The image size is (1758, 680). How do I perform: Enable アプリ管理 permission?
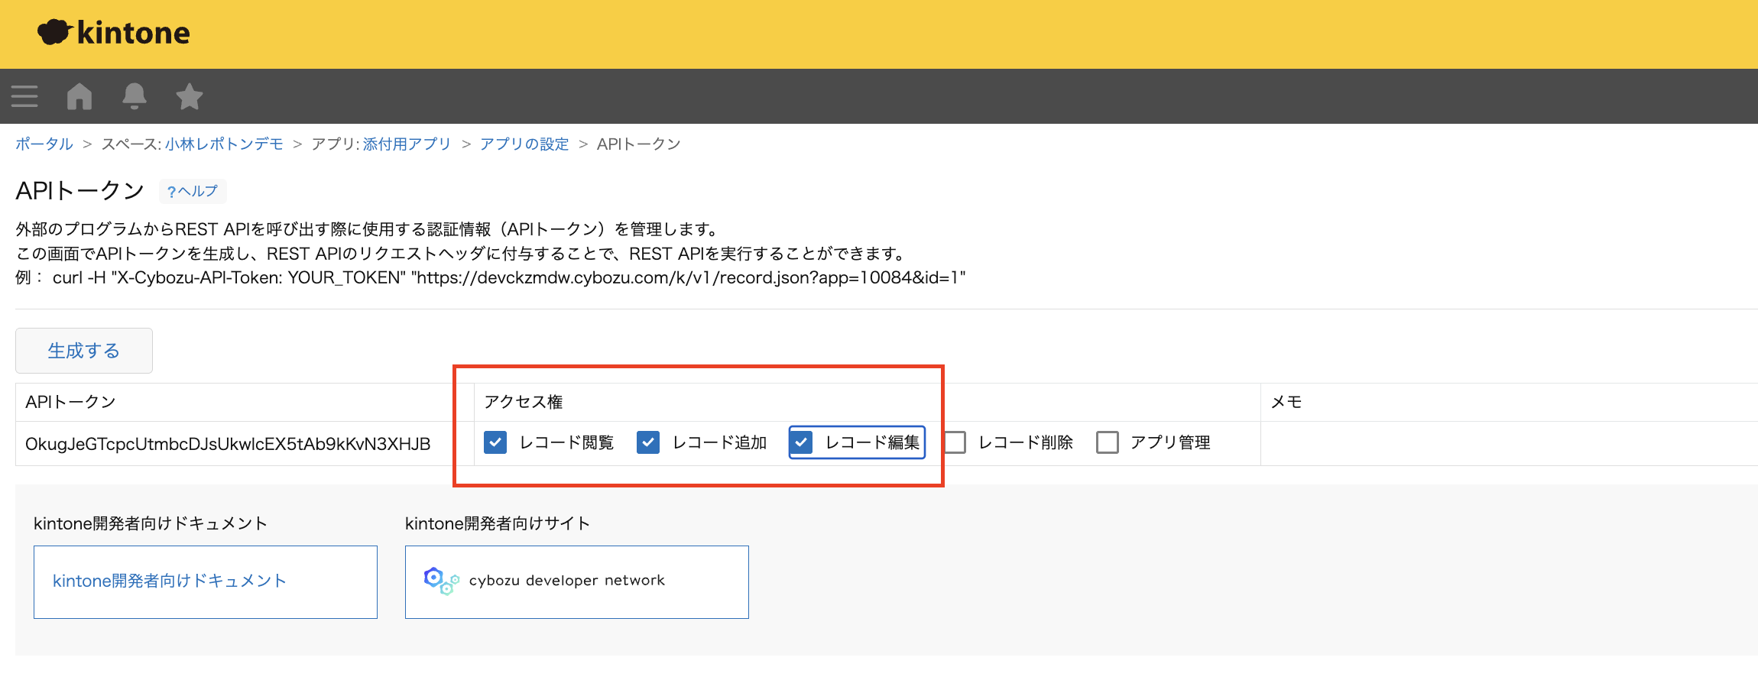pyautogui.click(x=1108, y=442)
